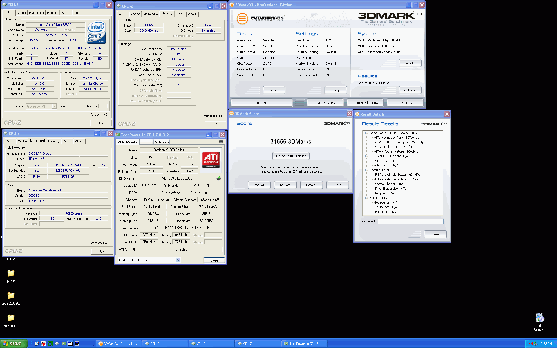Open About tab in the Mainboard CPU-Z window
This screenshot has height=348, width=557.
(79, 141)
